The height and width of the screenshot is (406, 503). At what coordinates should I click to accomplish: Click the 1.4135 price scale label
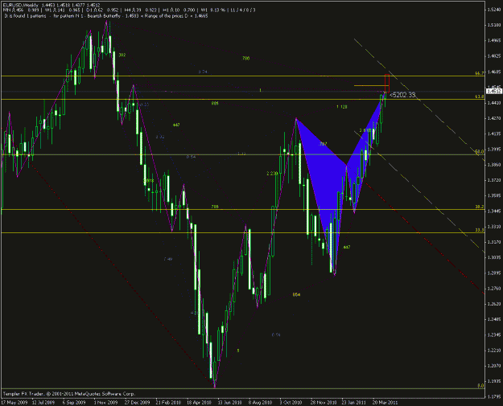coord(494,134)
